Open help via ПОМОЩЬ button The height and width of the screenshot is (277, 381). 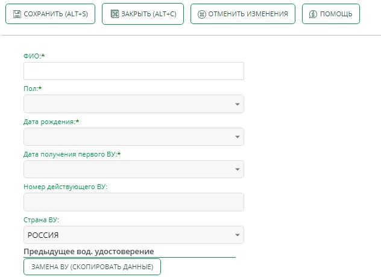331,14
